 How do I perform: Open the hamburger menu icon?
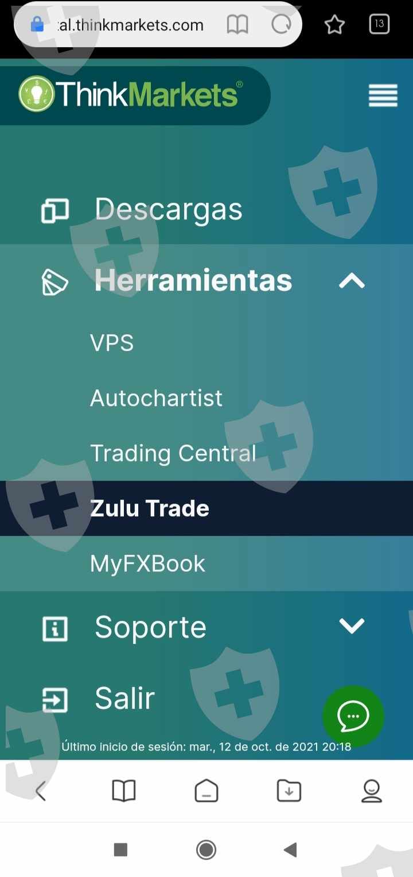tap(383, 95)
